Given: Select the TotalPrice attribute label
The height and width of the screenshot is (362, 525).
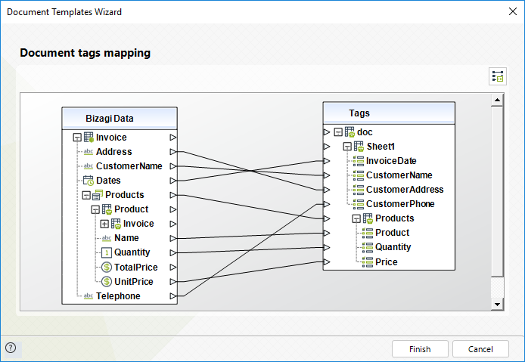Looking at the screenshot, I should [135, 268].
